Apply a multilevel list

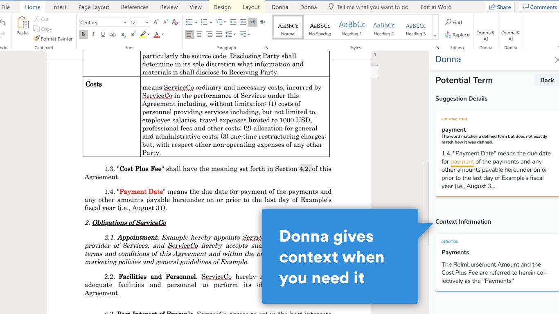pyautogui.click(x=219, y=22)
